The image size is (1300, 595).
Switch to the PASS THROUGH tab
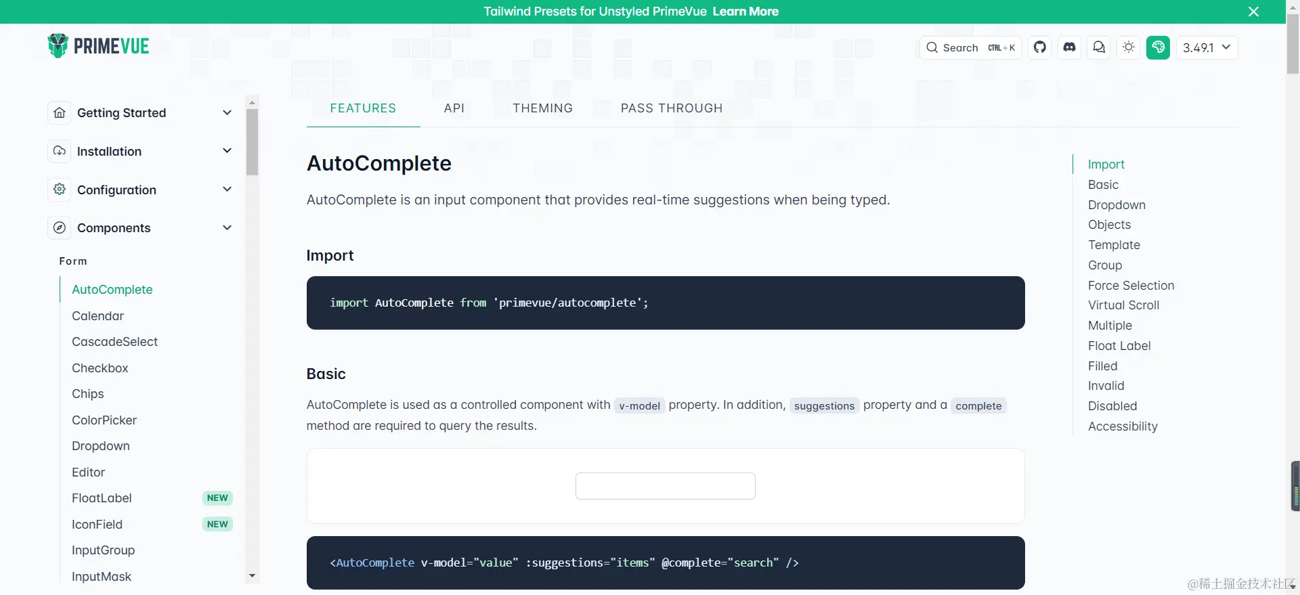[672, 108]
